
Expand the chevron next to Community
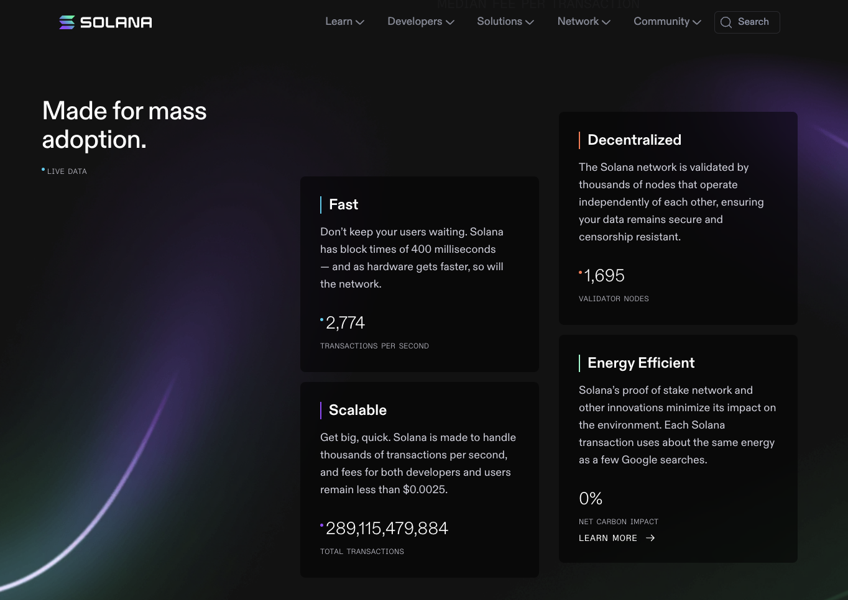[x=697, y=22]
